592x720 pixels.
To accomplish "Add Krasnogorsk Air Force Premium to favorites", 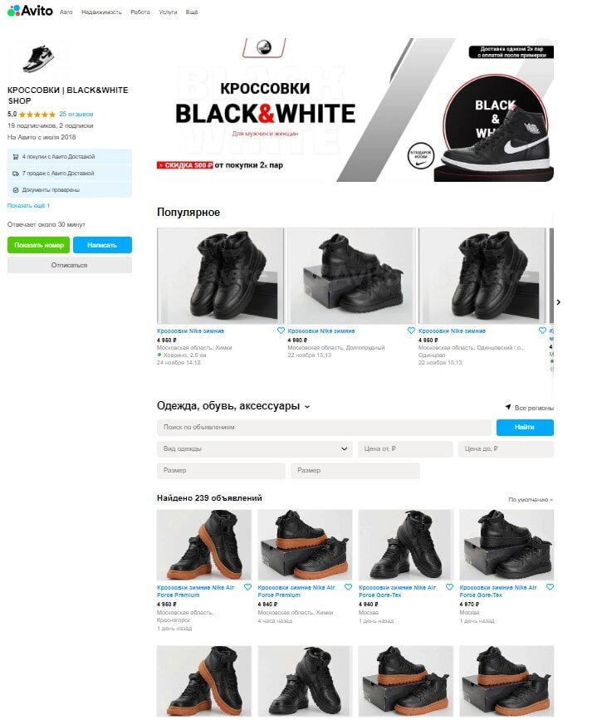I will [247, 587].
